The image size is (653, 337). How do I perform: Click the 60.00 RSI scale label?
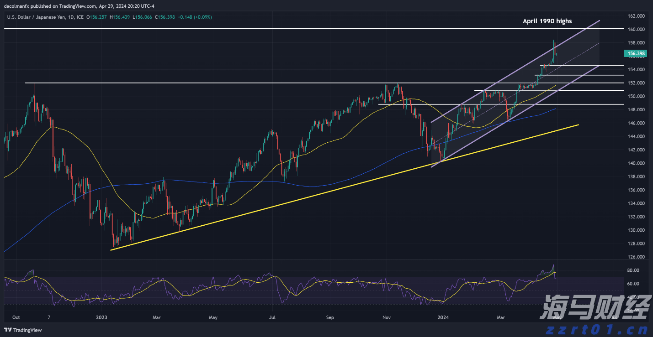(632, 284)
